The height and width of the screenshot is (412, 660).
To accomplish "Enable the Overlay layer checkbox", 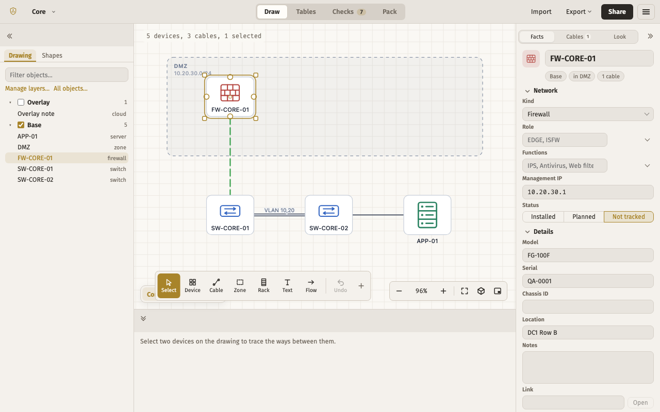I will tap(21, 102).
